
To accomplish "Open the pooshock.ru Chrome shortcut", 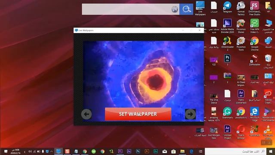I will (x=241, y=113).
